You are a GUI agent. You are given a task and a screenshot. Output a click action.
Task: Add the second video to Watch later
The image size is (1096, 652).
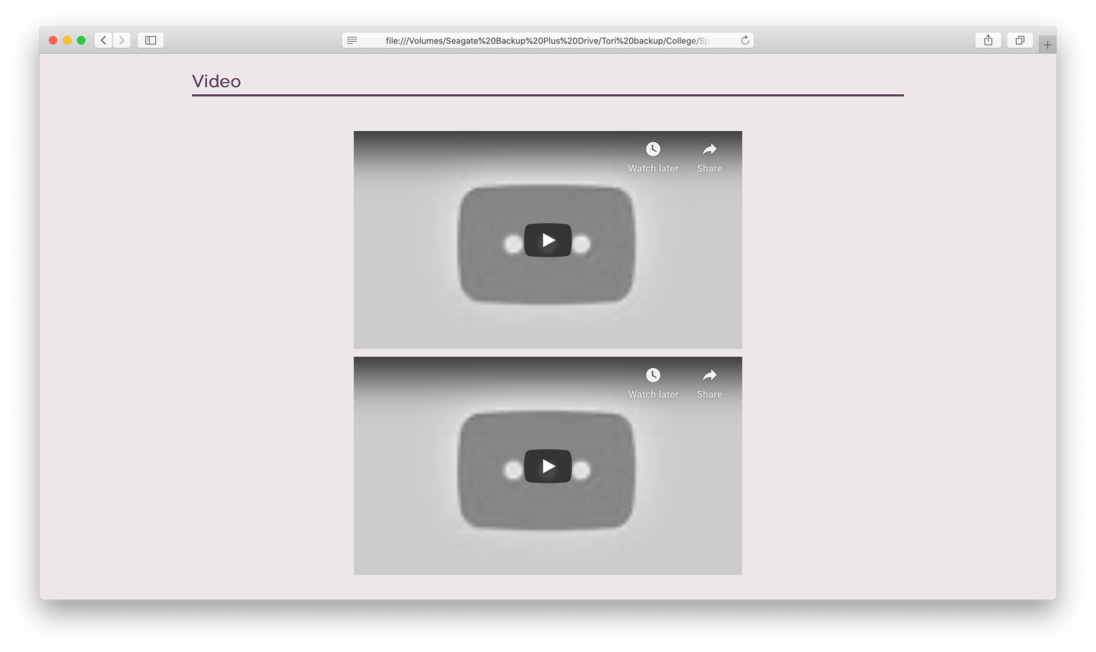[x=653, y=383]
